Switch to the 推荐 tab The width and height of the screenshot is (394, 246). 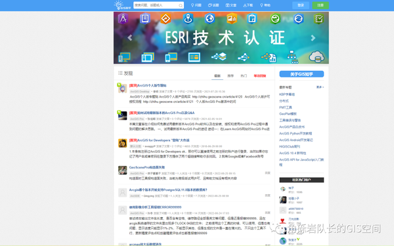pyautogui.click(x=230, y=76)
